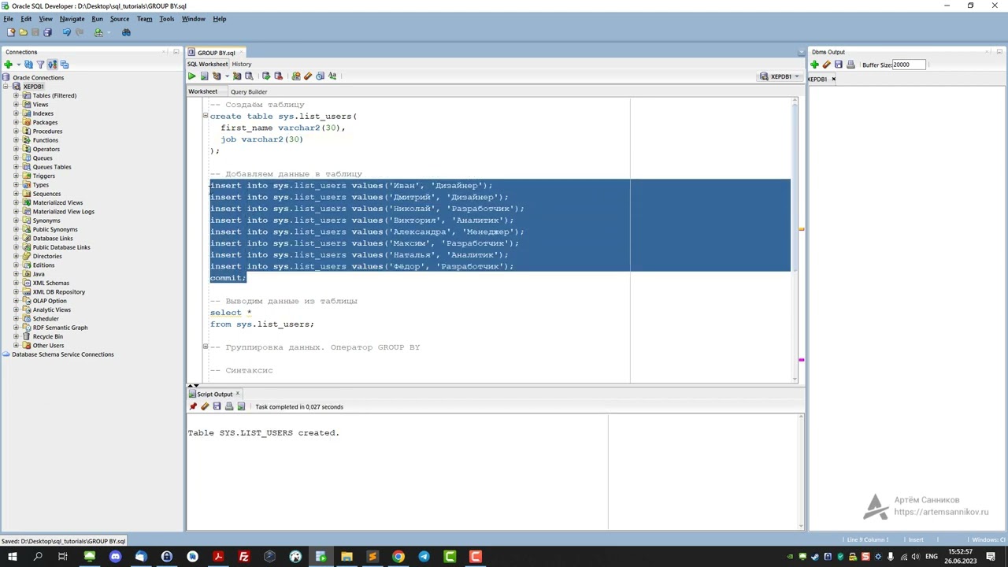Open the File menu
The image size is (1008, 567).
point(8,19)
